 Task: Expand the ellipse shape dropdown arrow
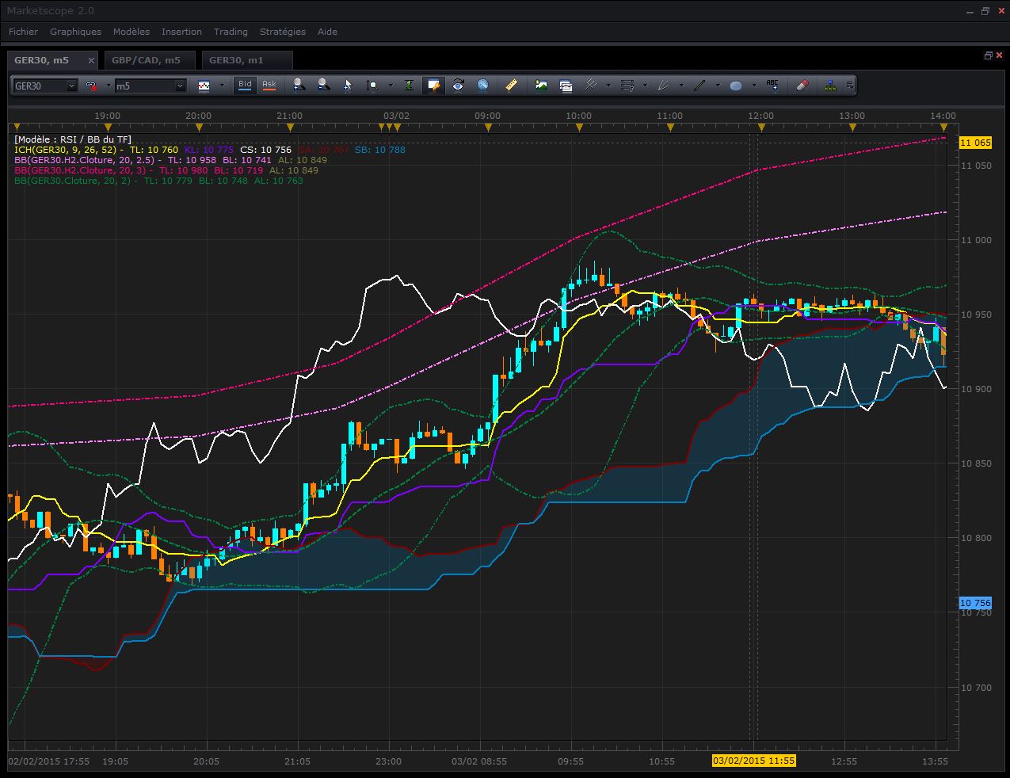coord(754,86)
